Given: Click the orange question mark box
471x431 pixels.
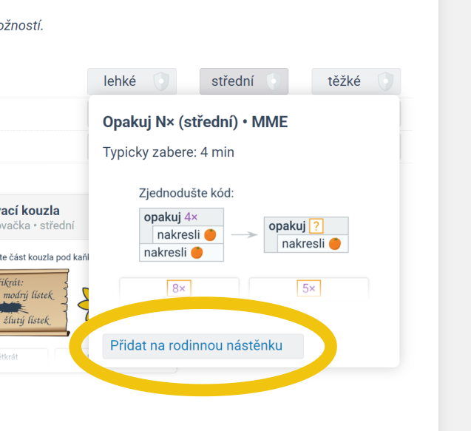Looking at the screenshot, I should (316, 226).
